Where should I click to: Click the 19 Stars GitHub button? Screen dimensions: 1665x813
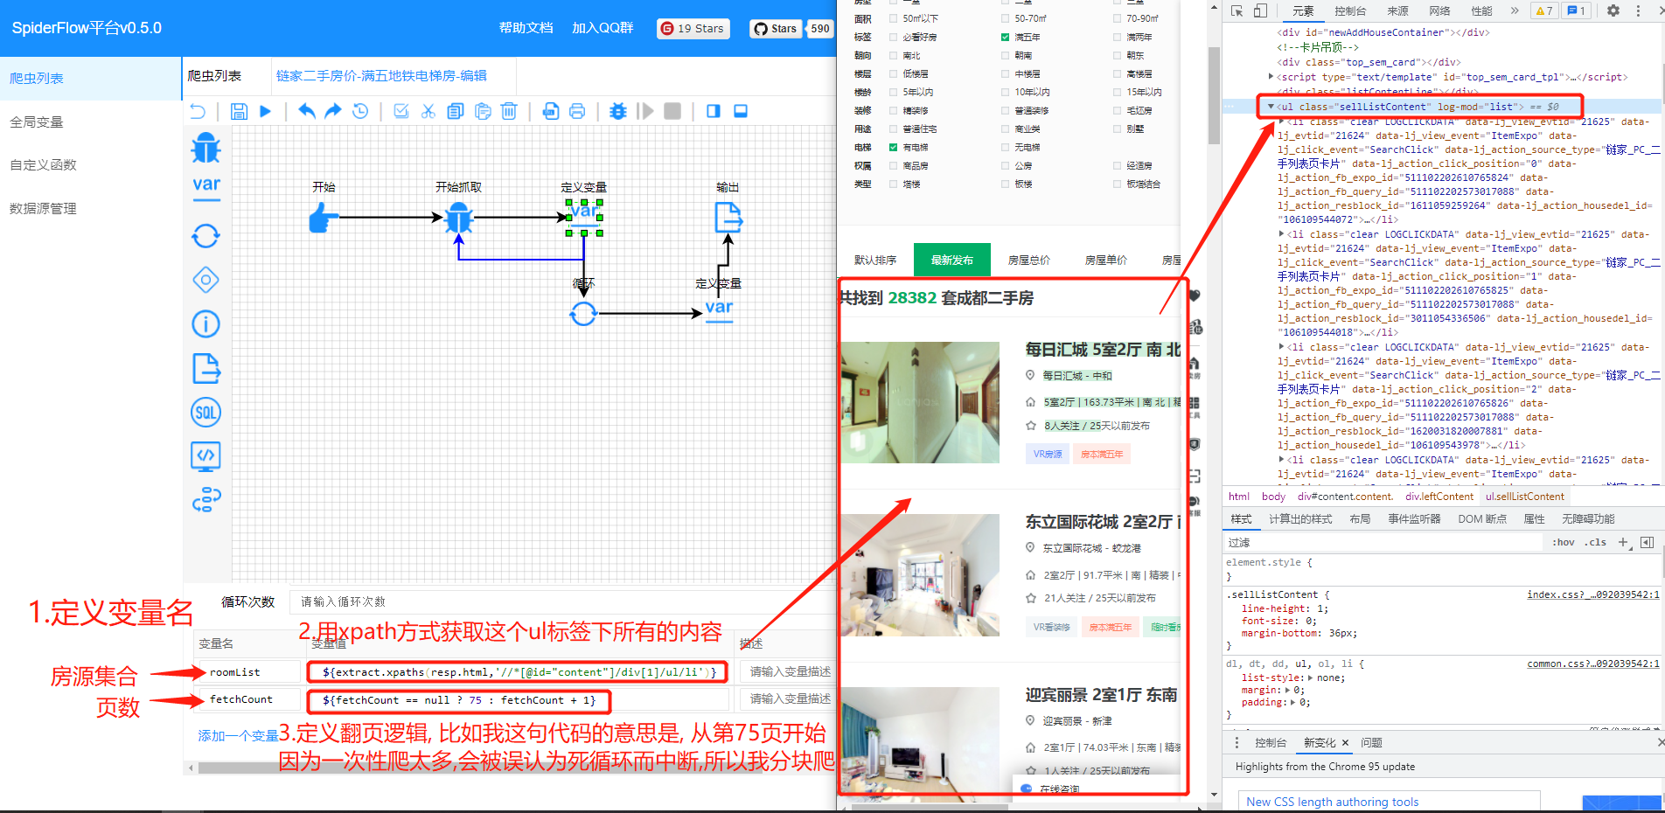(x=693, y=28)
